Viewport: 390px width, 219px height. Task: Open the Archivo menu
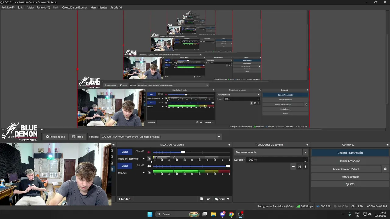click(x=8, y=7)
